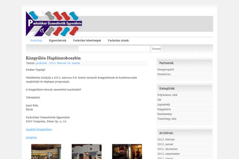
Task: Select the Képgaléria category
Action: tap(164, 109)
